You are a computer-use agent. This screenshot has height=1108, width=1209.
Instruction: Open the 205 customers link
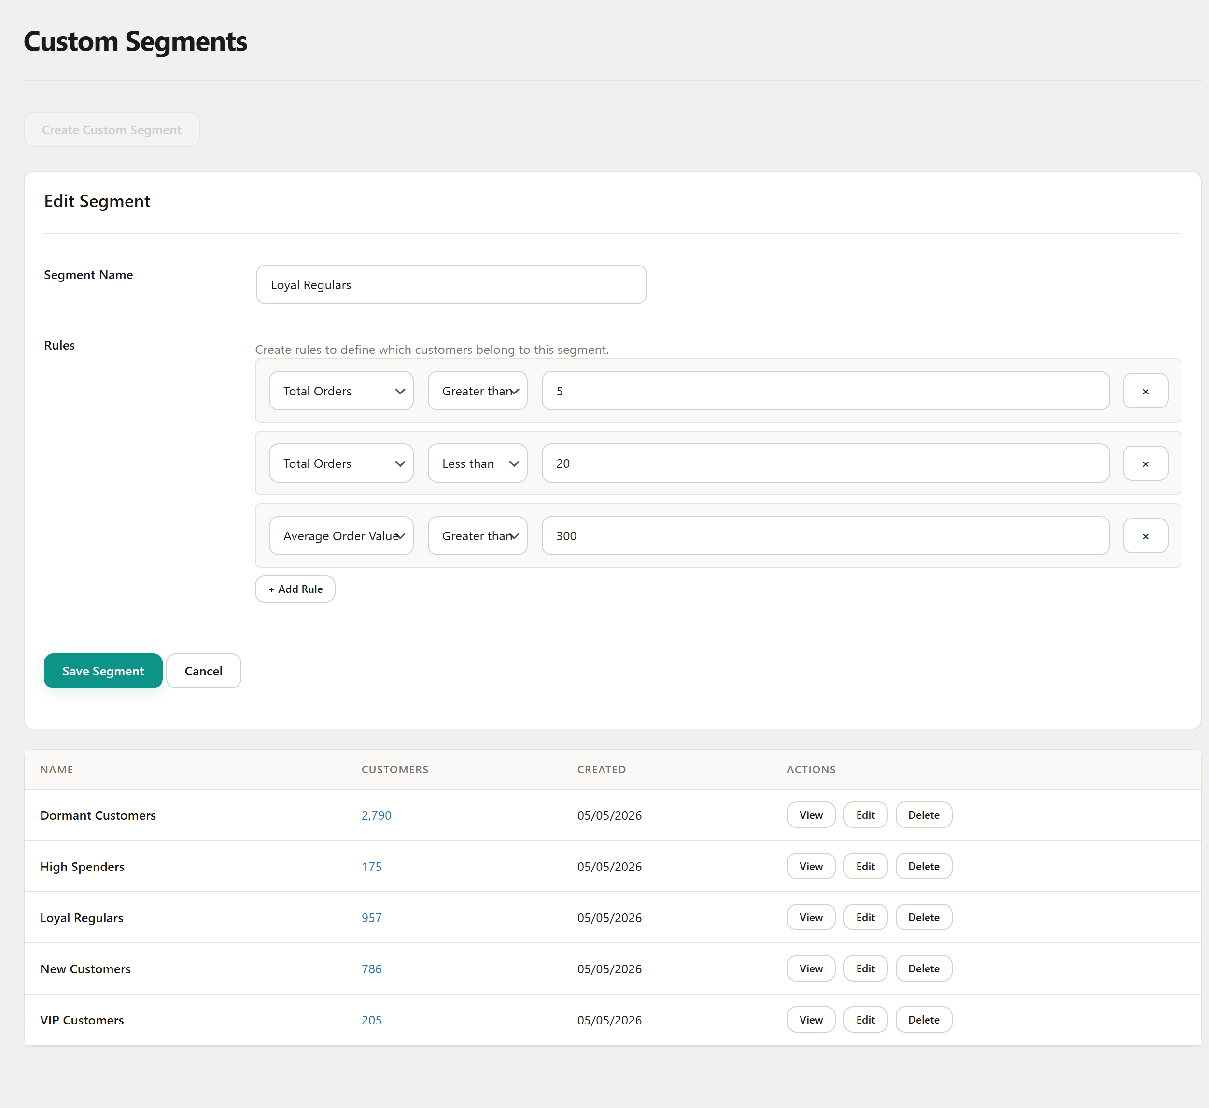point(371,1020)
